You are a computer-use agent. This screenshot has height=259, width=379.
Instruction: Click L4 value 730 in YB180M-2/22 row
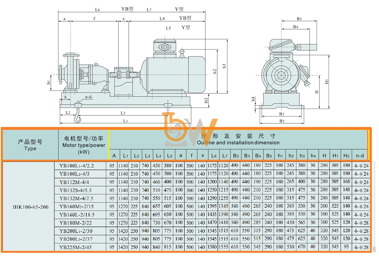pos(157,223)
